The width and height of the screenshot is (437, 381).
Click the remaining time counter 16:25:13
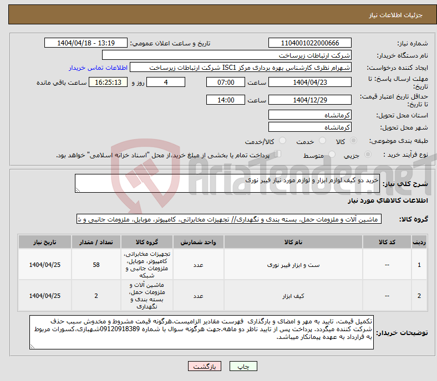(x=108, y=82)
